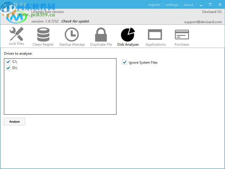Select the Disk Analyzer pie chart icon
This screenshot has width=225, height=169.
(128, 34)
